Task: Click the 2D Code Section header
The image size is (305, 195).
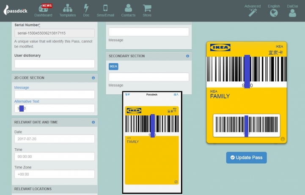Action: (55, 78)
